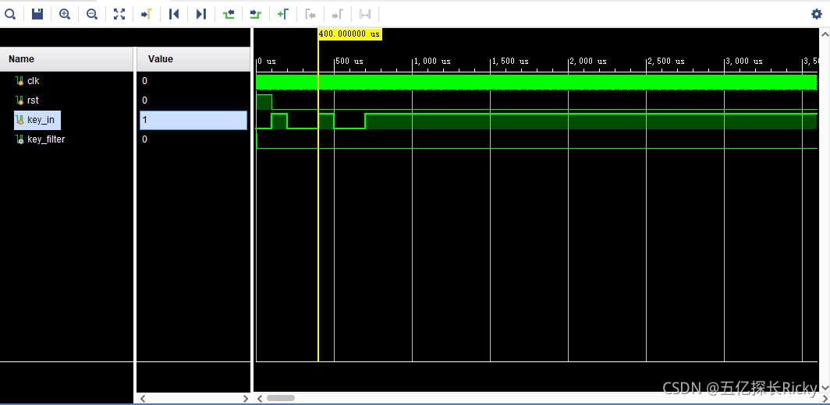Click the key_in value field
Viewport: 830px width, 405px height.
[193, 120]
